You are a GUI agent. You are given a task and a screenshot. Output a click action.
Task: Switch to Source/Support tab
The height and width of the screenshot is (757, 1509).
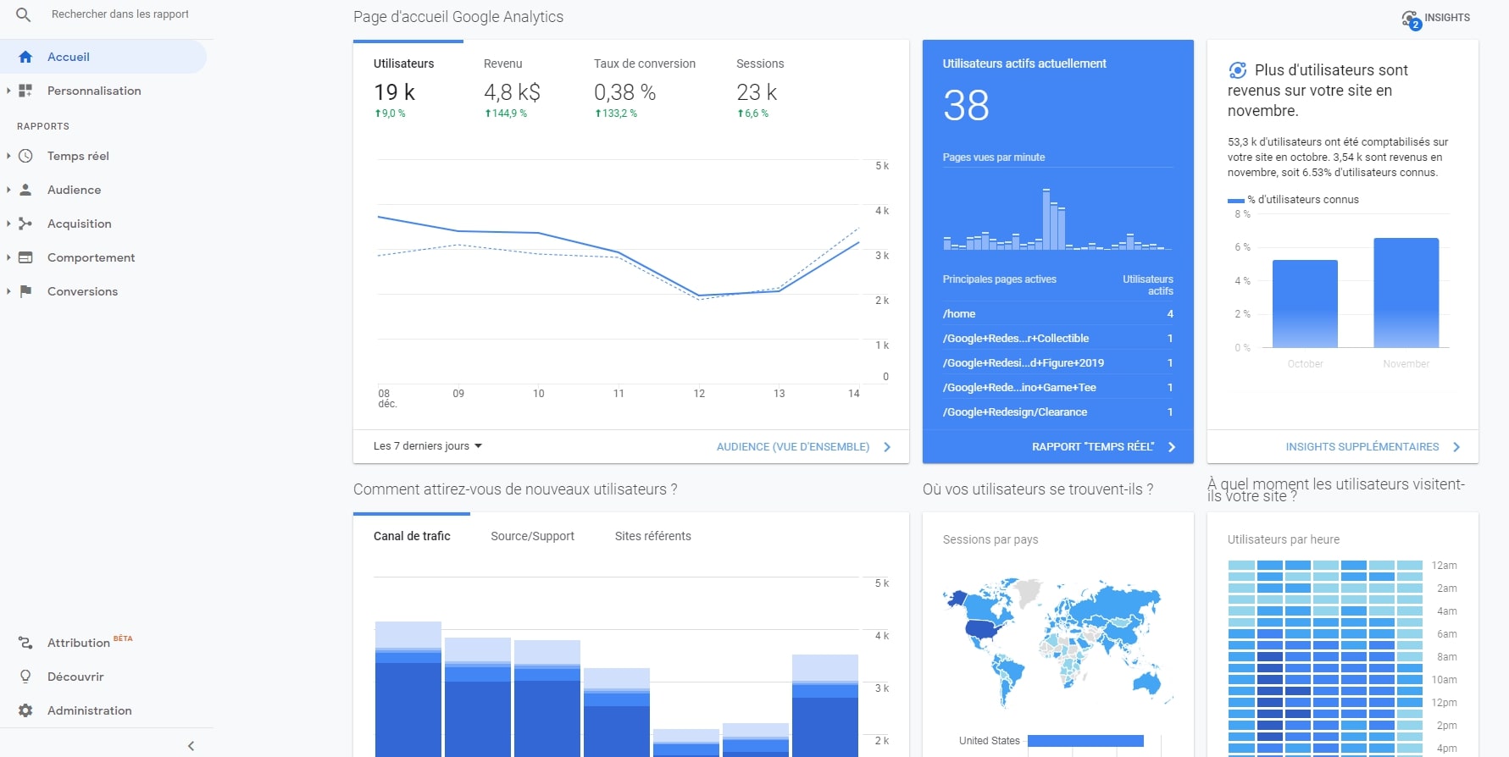[x=532, y=536]
